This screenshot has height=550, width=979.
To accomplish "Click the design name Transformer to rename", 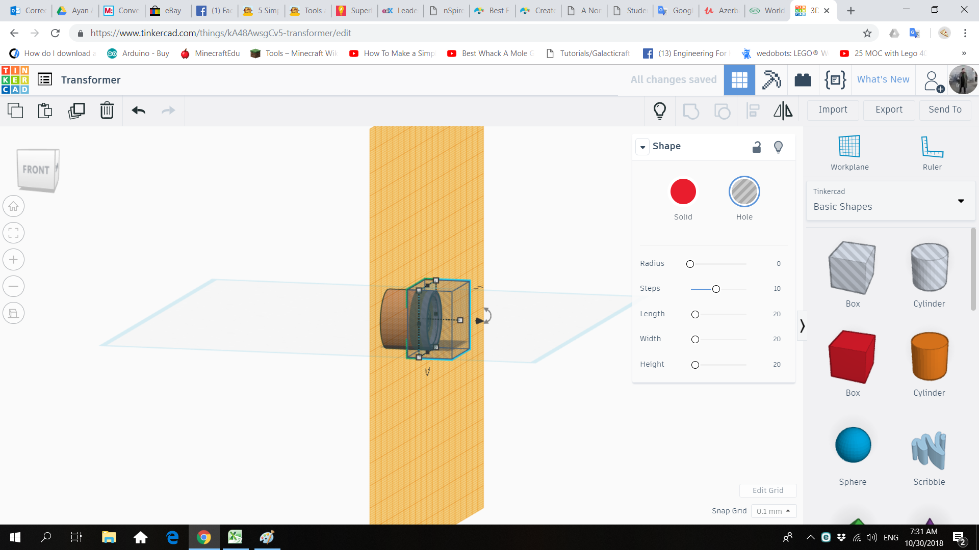I will (x=91, y=80).
